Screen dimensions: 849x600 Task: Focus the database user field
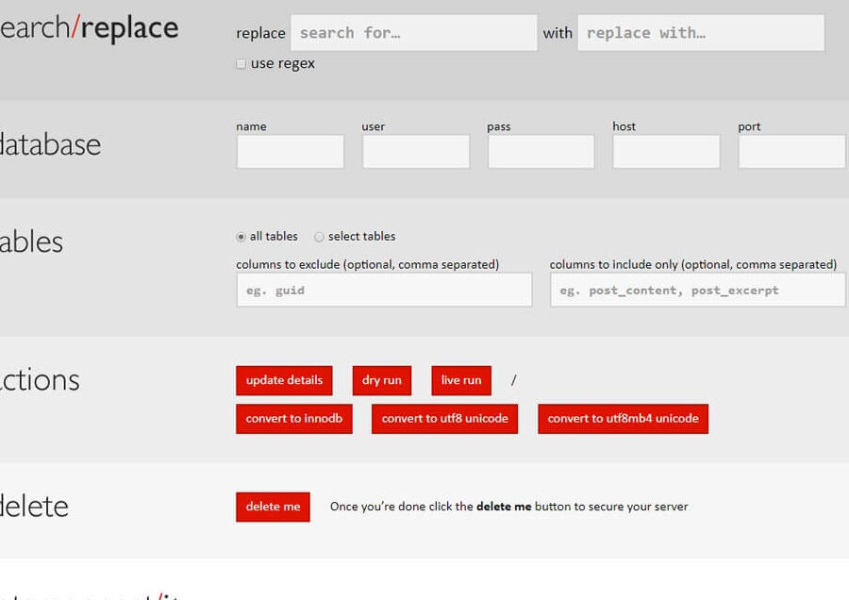416,152
